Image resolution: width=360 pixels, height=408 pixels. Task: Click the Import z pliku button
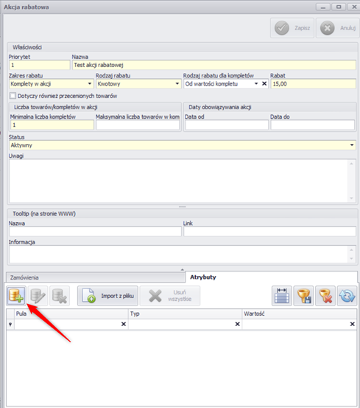pos(108,296)
